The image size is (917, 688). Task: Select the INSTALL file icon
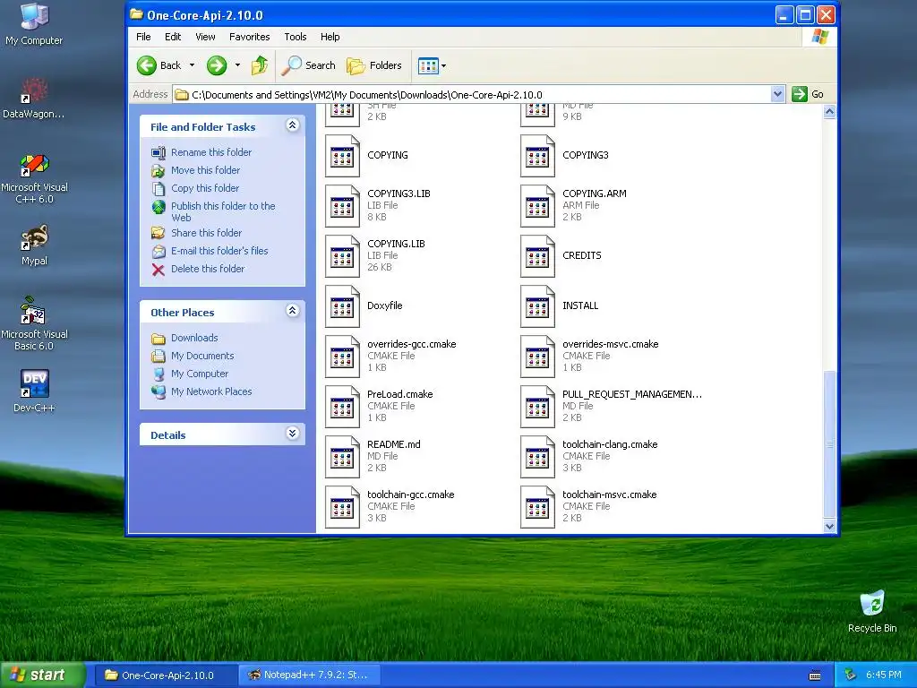[x=537, y=306]
